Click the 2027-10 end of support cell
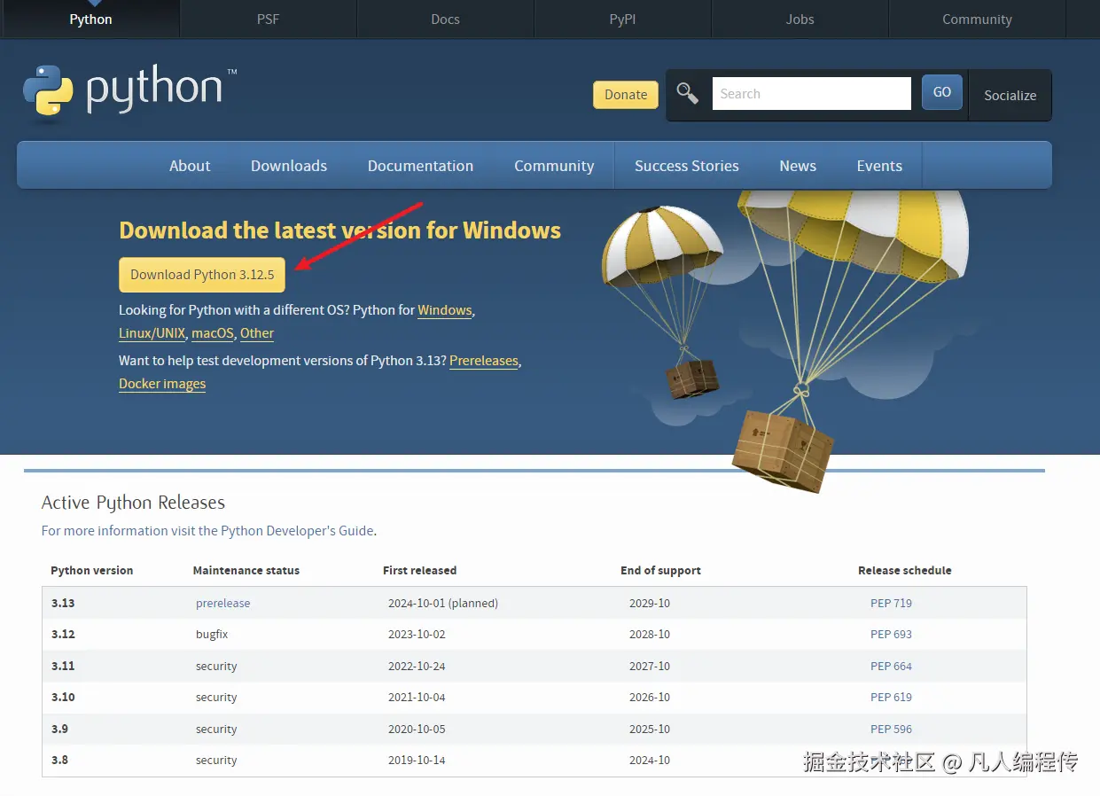 tap(650, 666)
